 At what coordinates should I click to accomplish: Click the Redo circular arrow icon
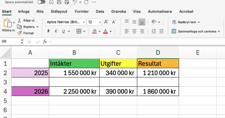pos(86,2)
